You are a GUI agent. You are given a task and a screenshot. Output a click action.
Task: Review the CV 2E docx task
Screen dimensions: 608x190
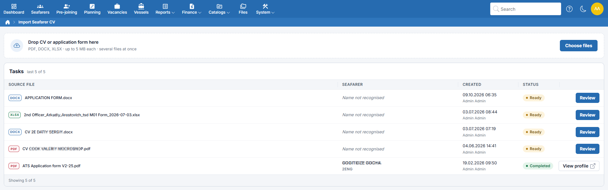click(x=587, y=132)
